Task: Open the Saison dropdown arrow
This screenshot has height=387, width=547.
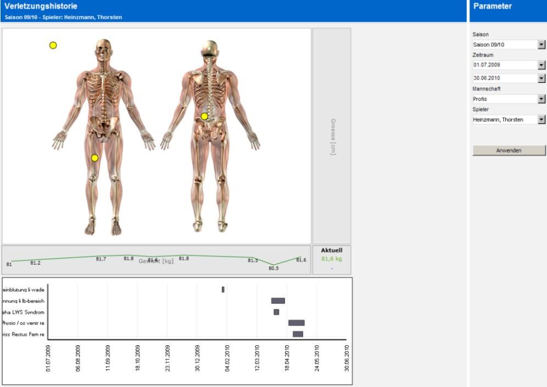Action: 541,44
